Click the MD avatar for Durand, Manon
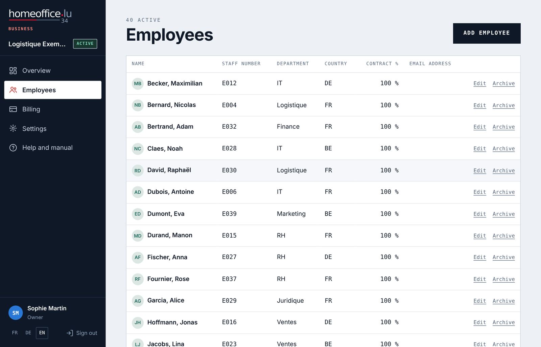Image resolution: width=541 pixels, height=347 pixels. coord(138,236)
